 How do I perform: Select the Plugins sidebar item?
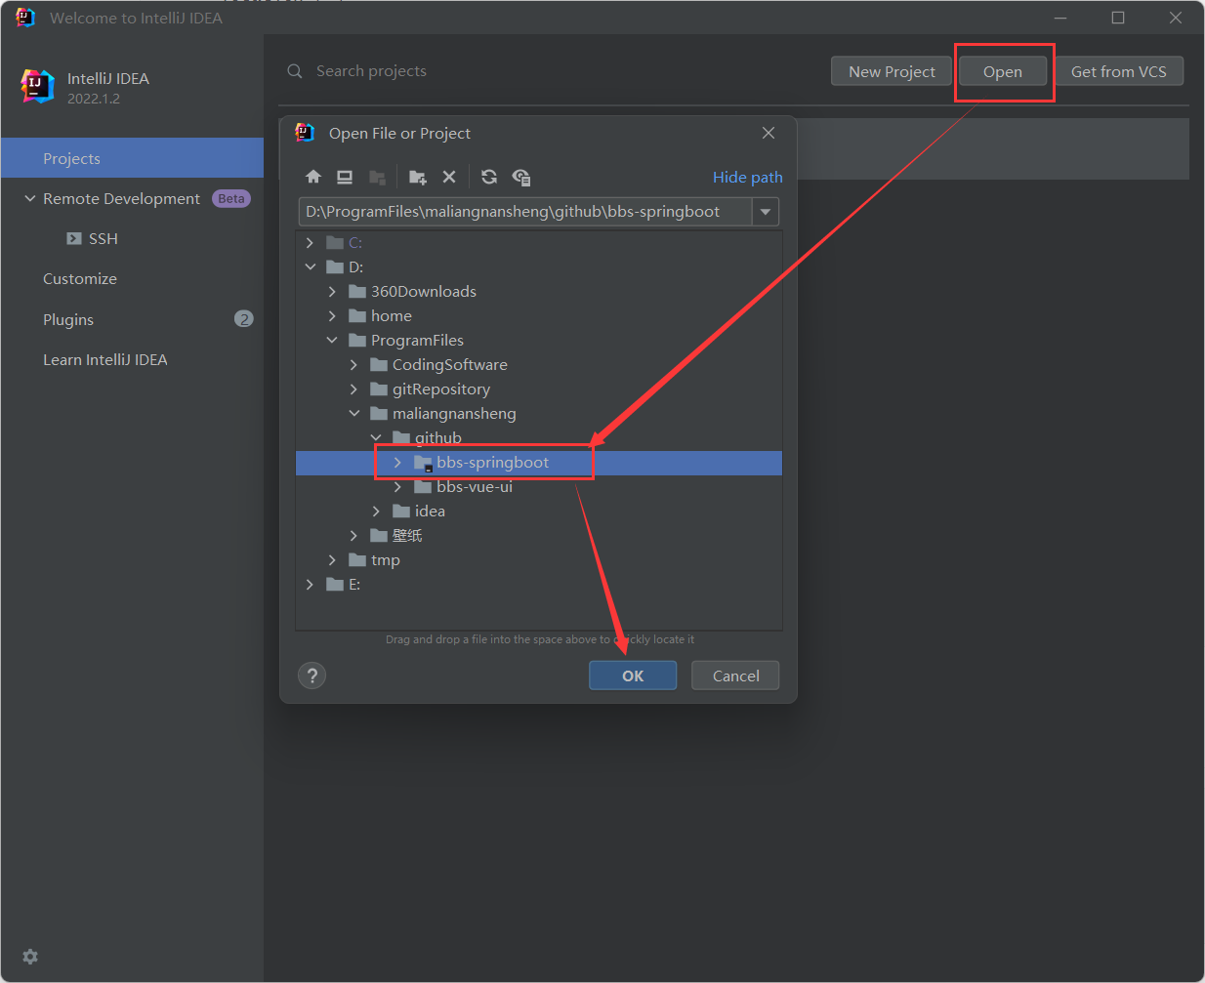(x=68, y=320)
